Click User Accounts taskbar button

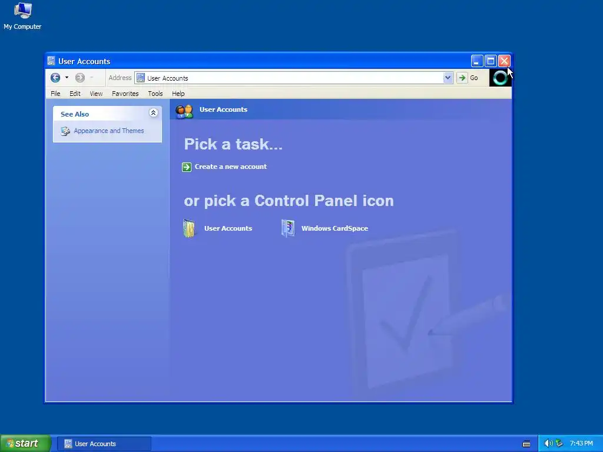point(104,444)
